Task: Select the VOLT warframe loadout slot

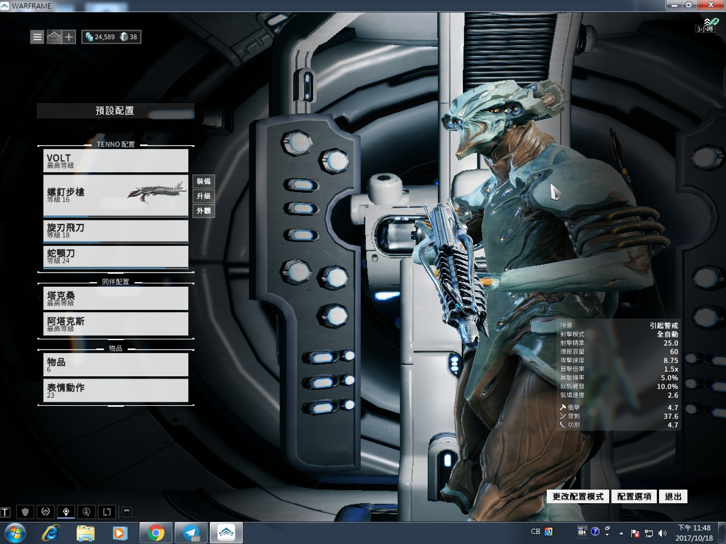Action: point(116,161)
